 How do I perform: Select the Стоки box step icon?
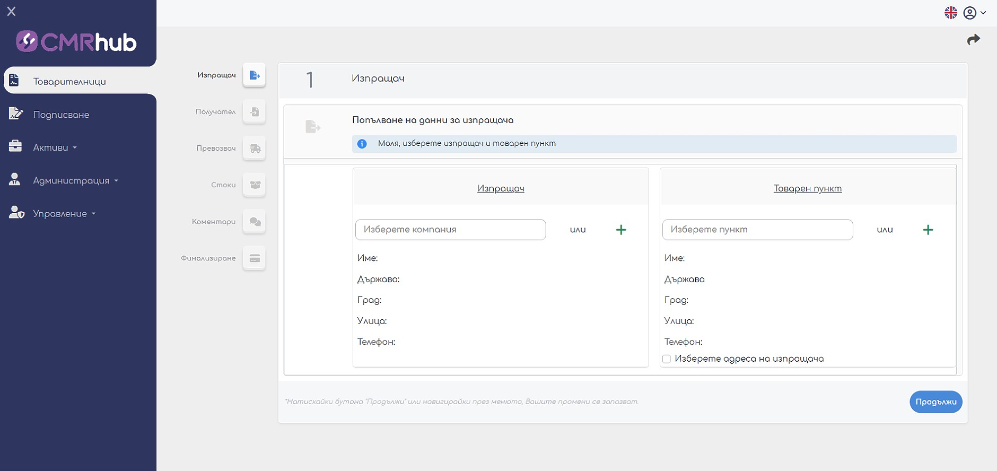[255, 185]
